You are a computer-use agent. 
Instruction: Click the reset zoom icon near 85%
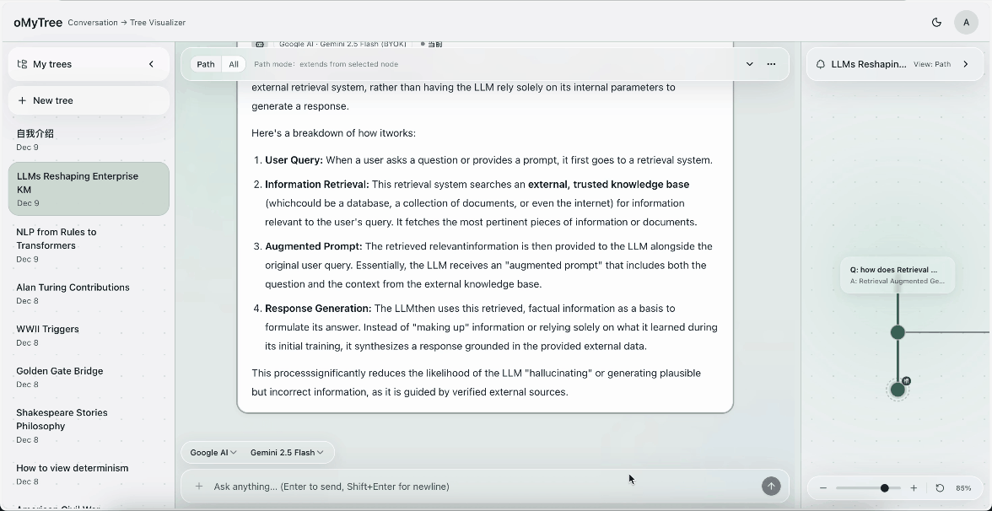[939, 487]
